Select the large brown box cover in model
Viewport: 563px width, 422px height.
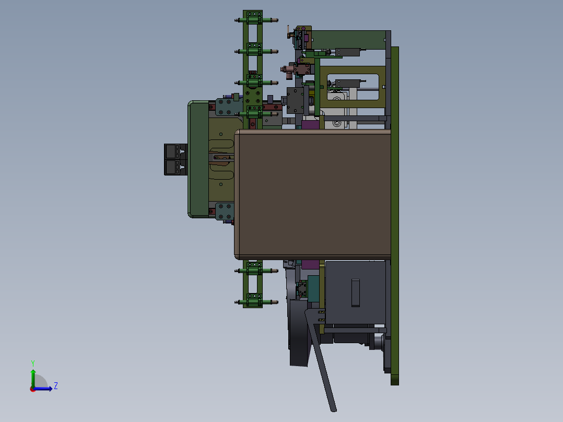tap(312, 194)
